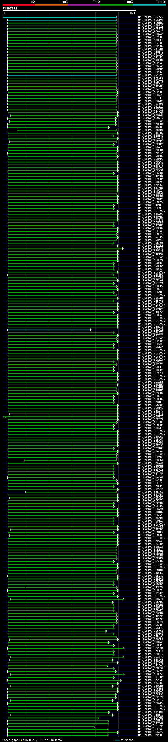Select label UniRef100_B7FJF1
This screenshot has height=742, width=168.
[151, 78]
